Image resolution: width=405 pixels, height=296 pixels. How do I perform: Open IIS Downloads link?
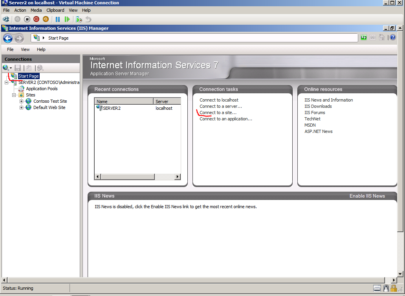pos(318,106)
